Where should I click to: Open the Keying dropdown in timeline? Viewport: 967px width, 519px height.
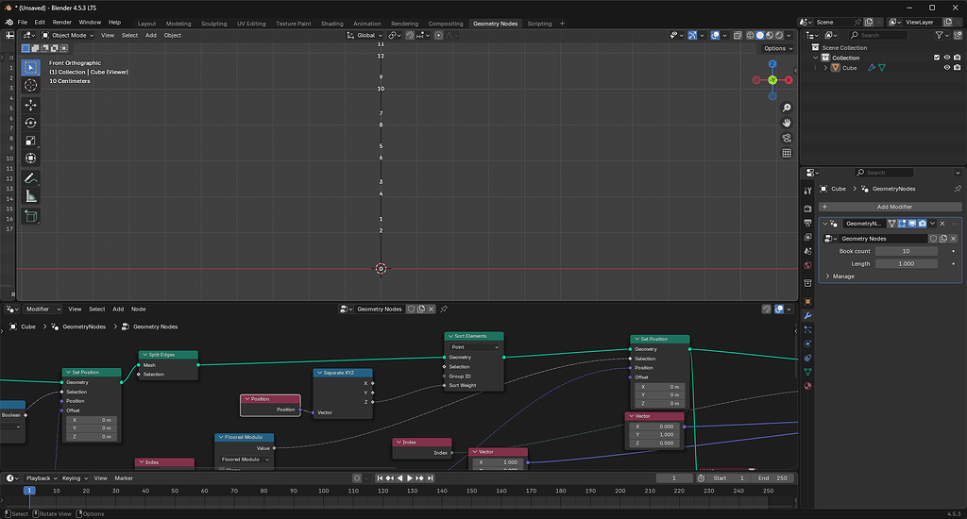(x=75, y=477)
